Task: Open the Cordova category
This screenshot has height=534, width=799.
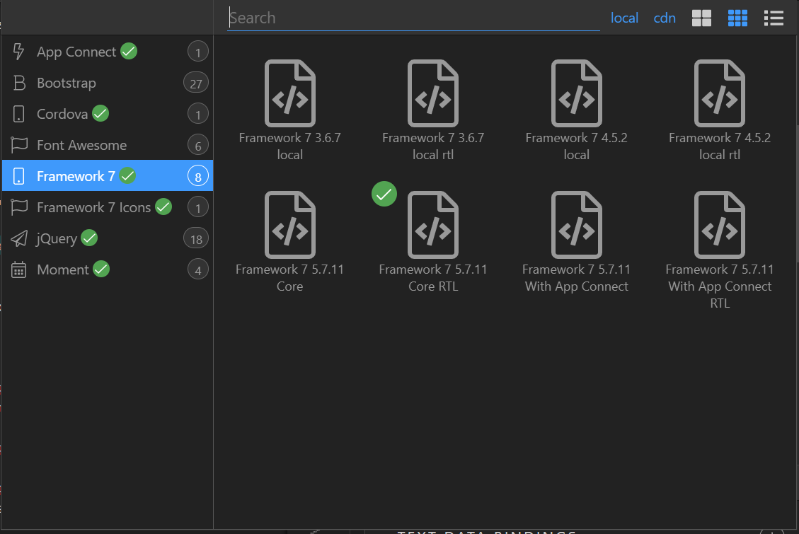Action: point(108,114)
